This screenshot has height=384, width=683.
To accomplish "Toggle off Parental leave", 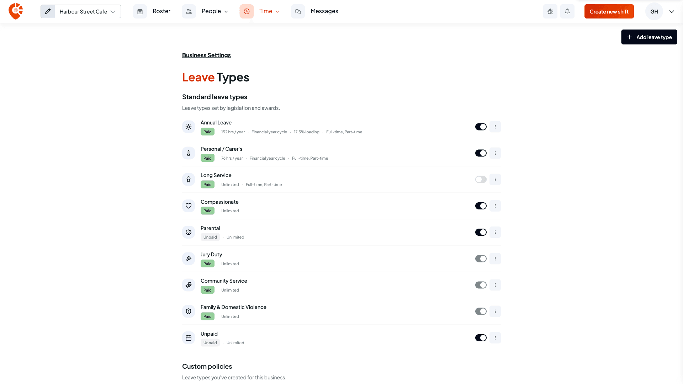I will point(481,232).
